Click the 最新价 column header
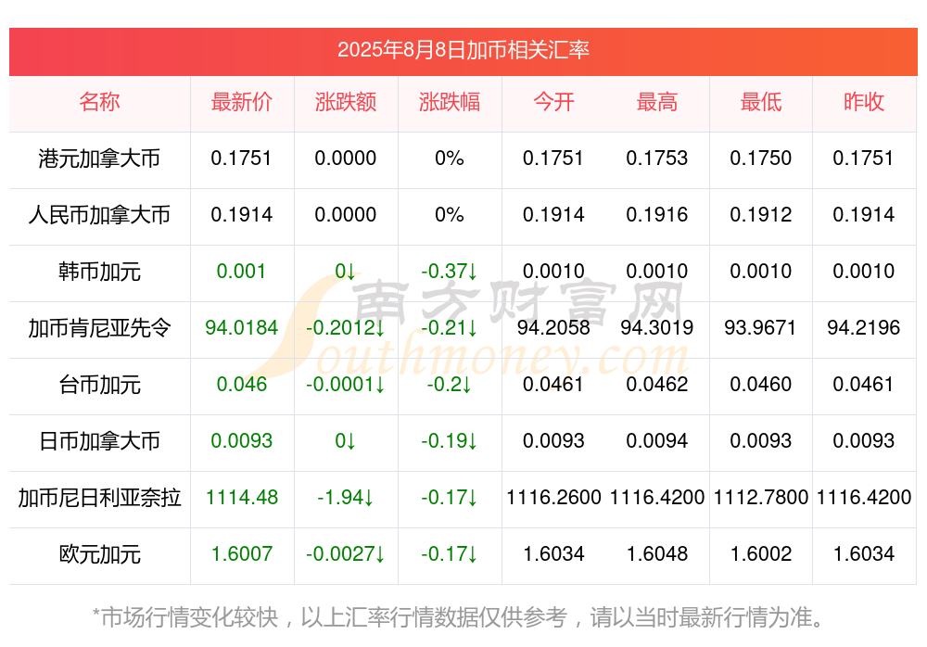The height and width of the screenshot is (647, 927). click(242, 102)
